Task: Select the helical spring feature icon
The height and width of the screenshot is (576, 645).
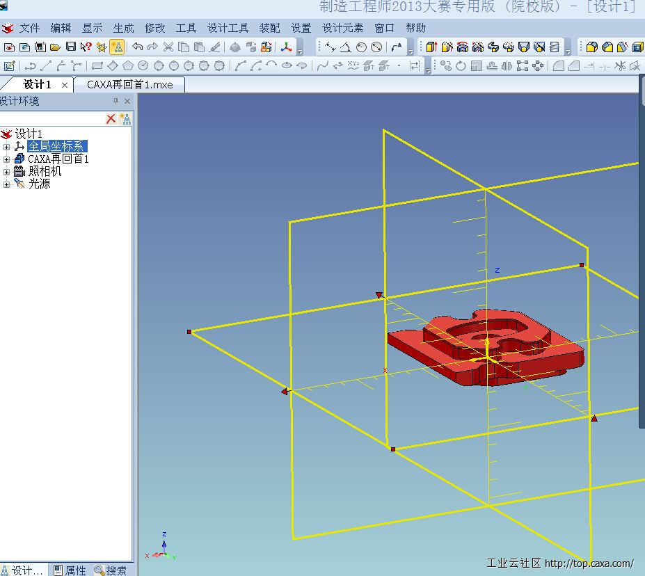Action: (x=555, y=47)
